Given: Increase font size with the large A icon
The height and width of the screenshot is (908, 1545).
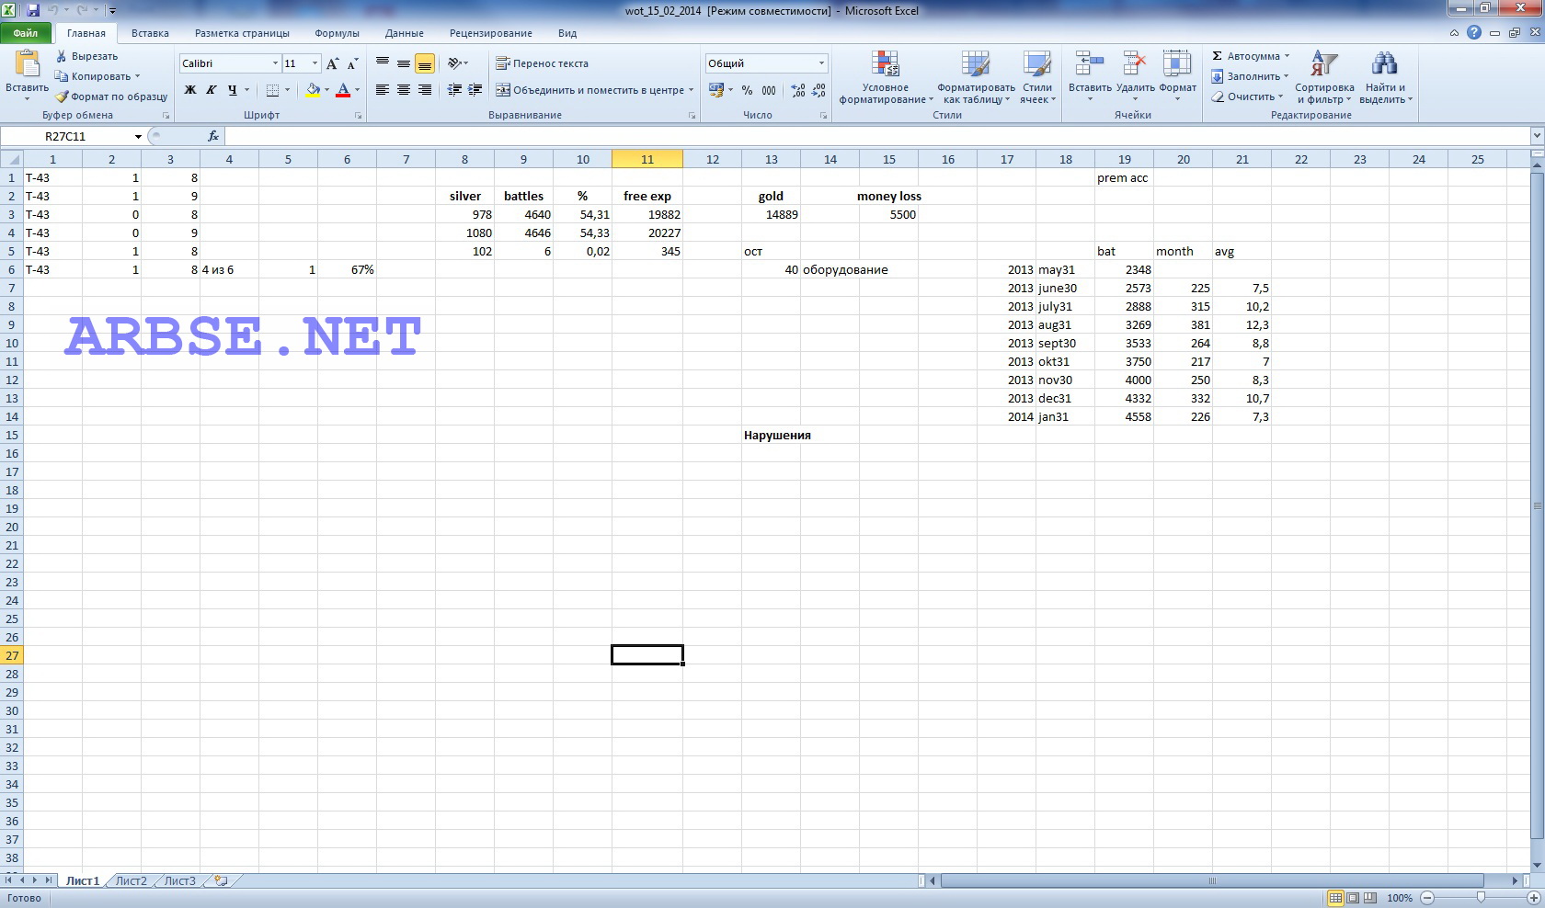Looking at the screenshot, I should [x=333, y=63].
